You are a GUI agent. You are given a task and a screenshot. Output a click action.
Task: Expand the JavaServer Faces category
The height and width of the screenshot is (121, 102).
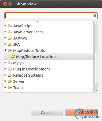click(x=5, y=32)
